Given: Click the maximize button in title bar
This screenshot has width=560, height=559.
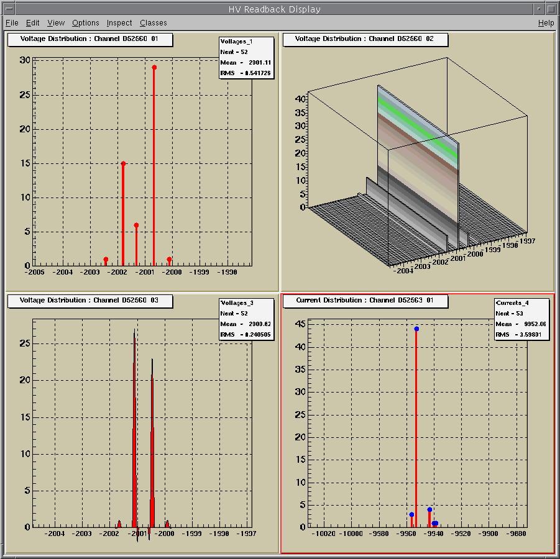Looking at the screenshot, I should pyautogui.click(x=551, y=9).
